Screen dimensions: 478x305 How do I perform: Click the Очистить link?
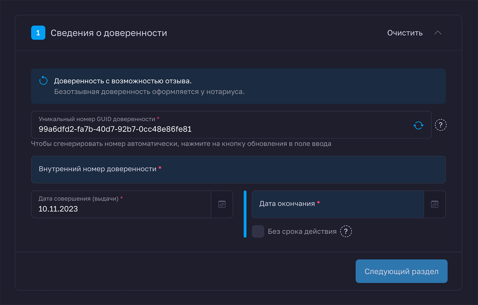tap(405, 33)
